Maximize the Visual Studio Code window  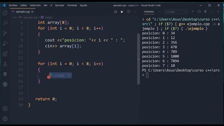210,5
